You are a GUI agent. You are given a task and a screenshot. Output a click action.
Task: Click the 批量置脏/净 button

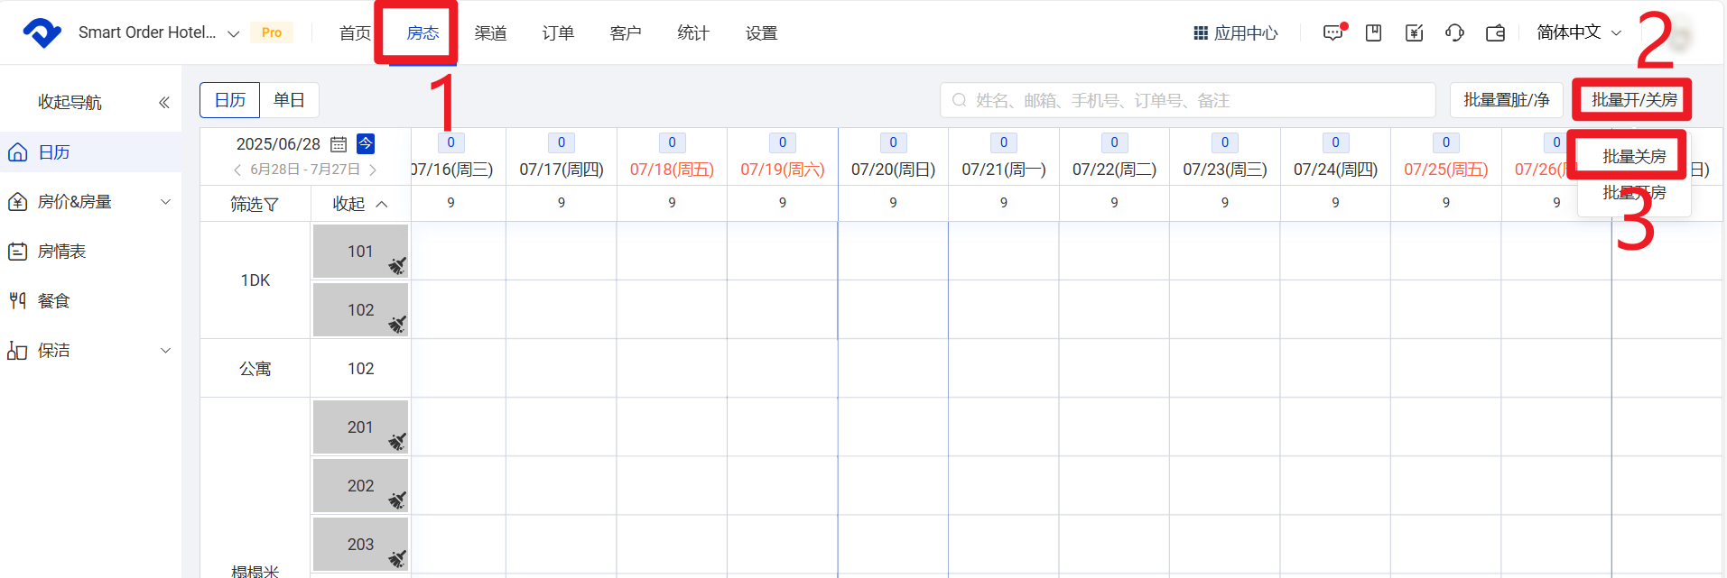(1506, 100)
